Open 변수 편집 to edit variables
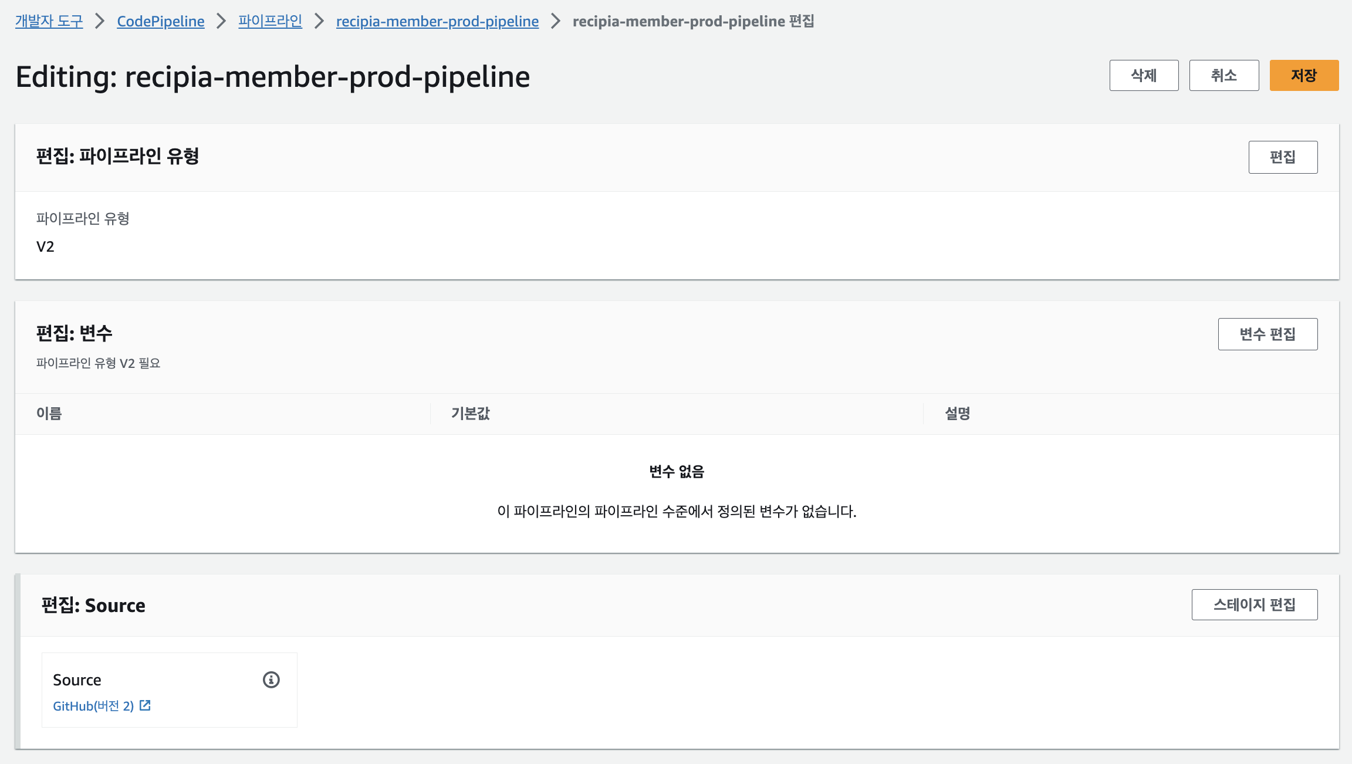The image size is (1352, 764). coord(1267,333)
